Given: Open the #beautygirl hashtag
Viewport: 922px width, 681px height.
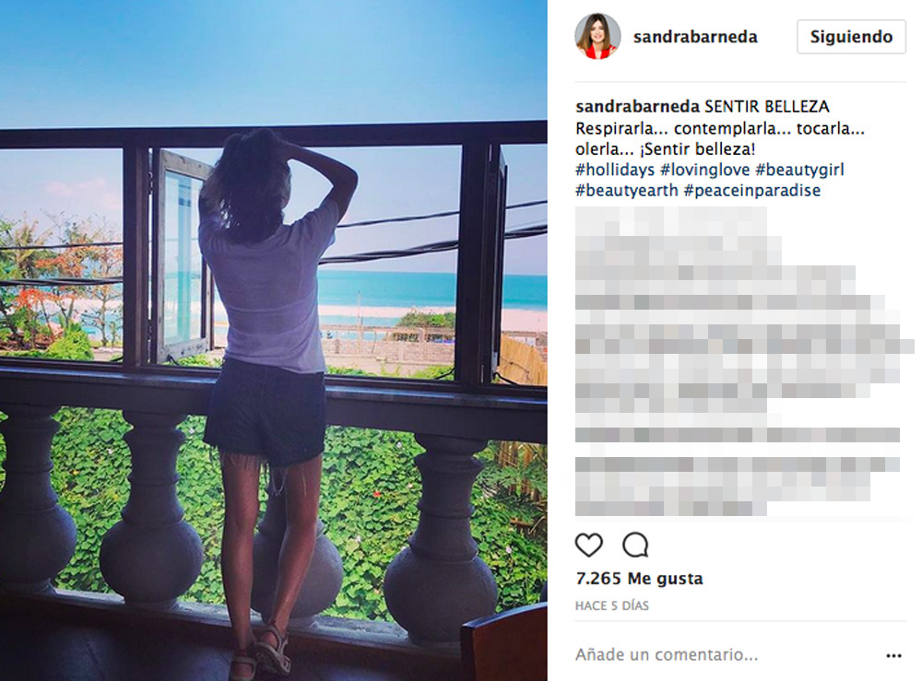Looking at the screenshot, I should coord(799,170).
